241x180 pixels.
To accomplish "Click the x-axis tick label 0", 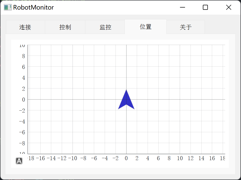I will pyautogui.click(x=126, y=158).
